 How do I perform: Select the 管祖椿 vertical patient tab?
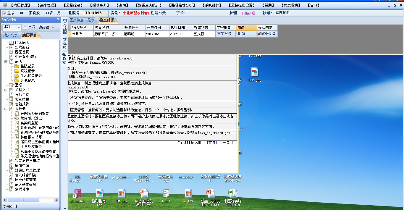click(64, 43)
